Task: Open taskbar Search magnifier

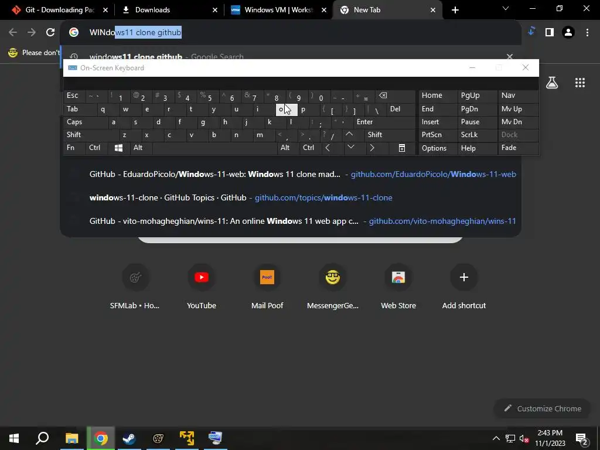Action: click(x=42, y=438)
